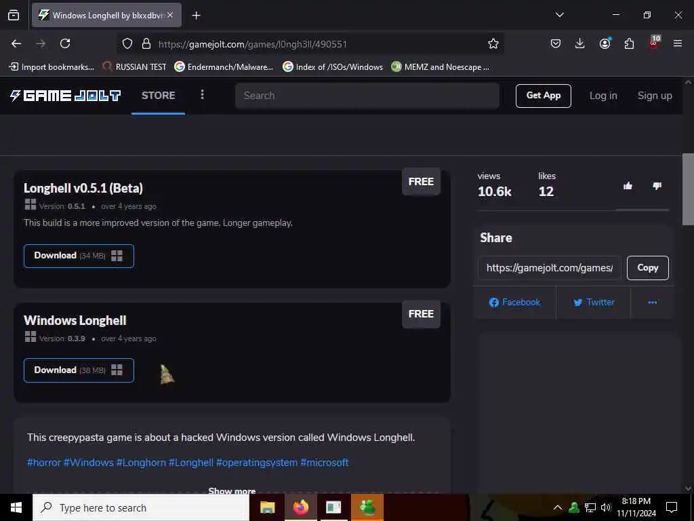Download Longhell v0.5.1 Beta 34 MB
The width and height of the screenshot is (694, 521).
click(79, 256)
